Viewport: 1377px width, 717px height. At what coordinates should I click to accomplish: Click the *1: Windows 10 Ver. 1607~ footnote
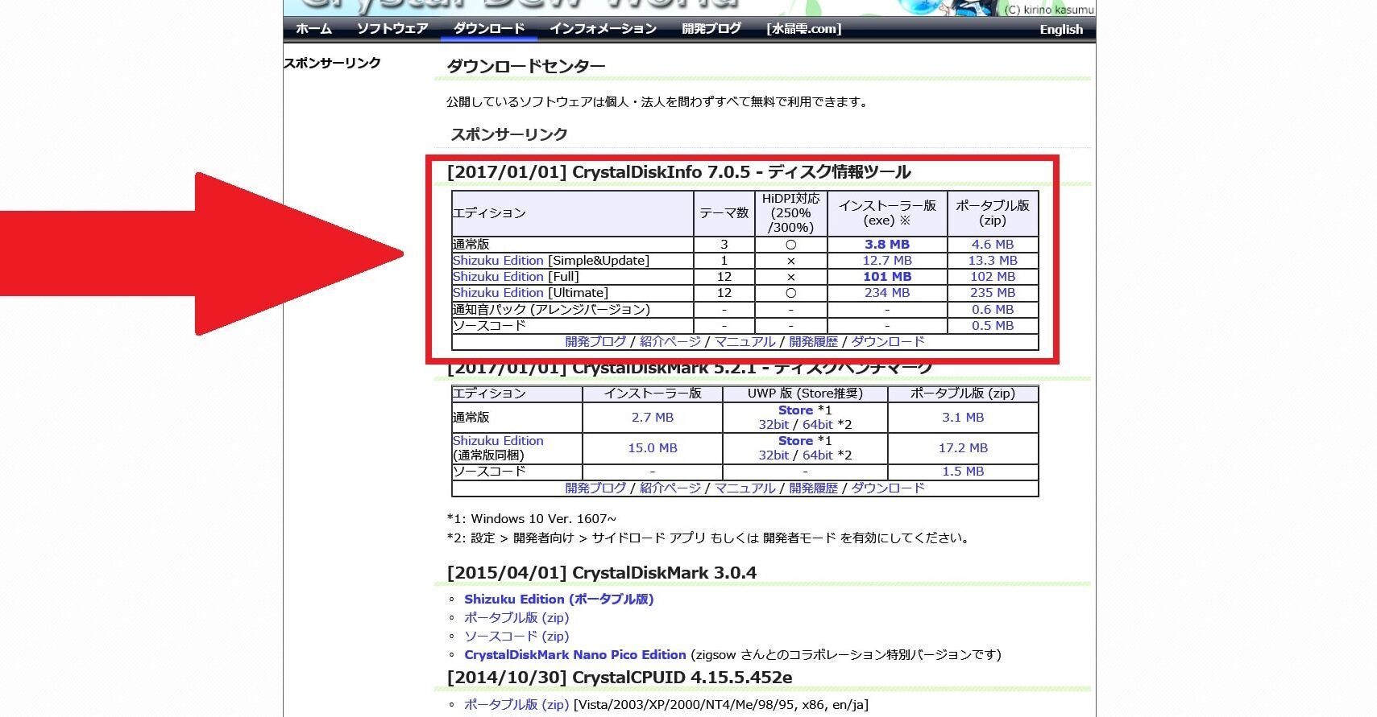tap(532, 519)
